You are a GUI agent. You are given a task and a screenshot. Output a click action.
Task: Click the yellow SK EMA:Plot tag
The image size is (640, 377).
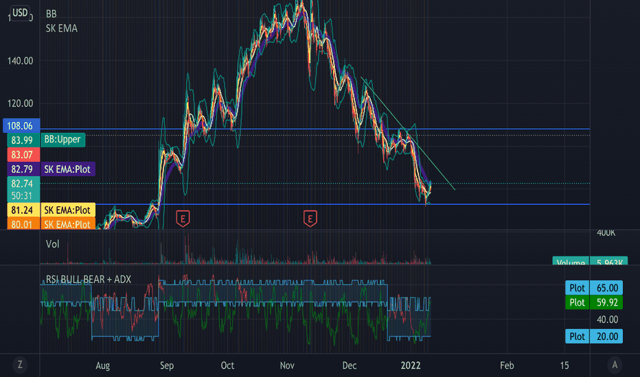[x=68, y=210]
